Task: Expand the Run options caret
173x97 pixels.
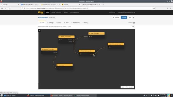Action: click(x=134, y=18)
